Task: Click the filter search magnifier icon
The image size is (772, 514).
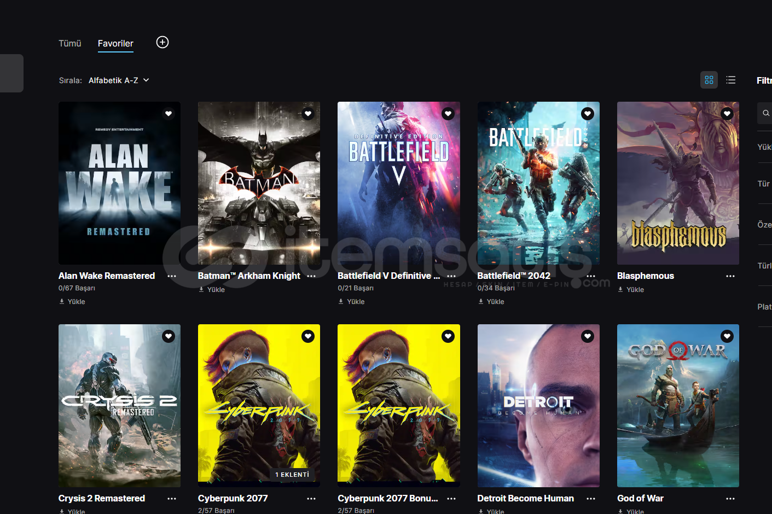Action: 766,113
